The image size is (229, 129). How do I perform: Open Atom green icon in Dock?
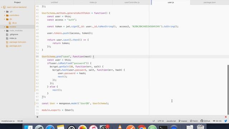click(x=152, y=127)
